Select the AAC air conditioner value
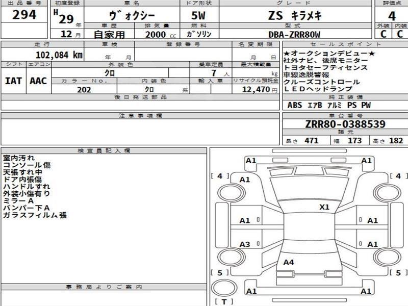Screen dimensions: 408x306 38,81
